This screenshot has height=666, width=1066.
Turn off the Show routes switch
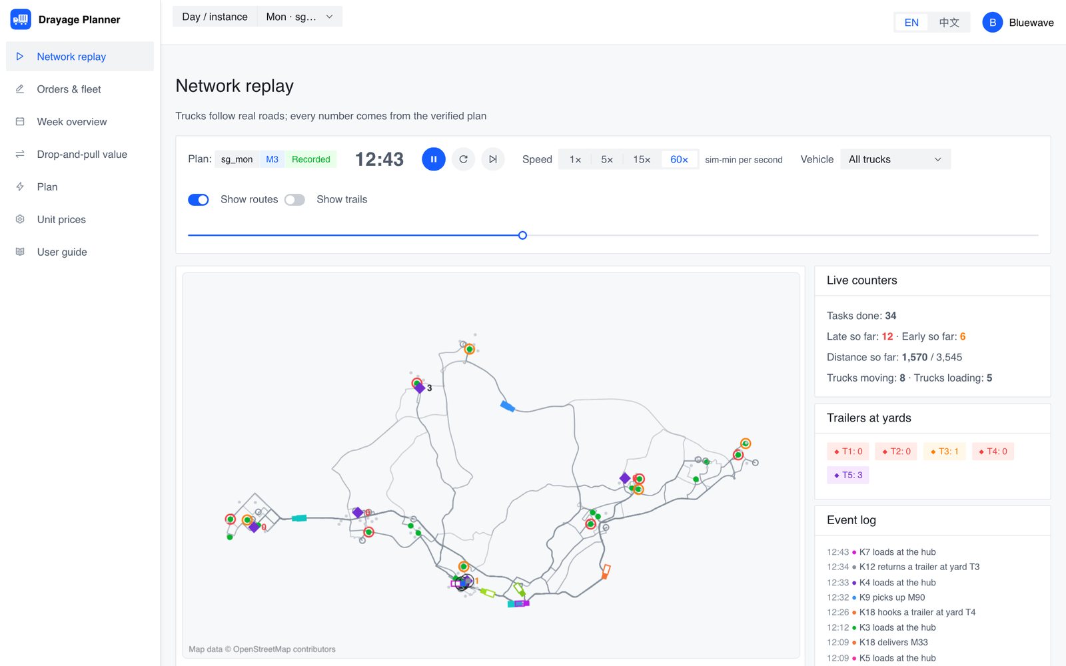click(x=199, y=200)
